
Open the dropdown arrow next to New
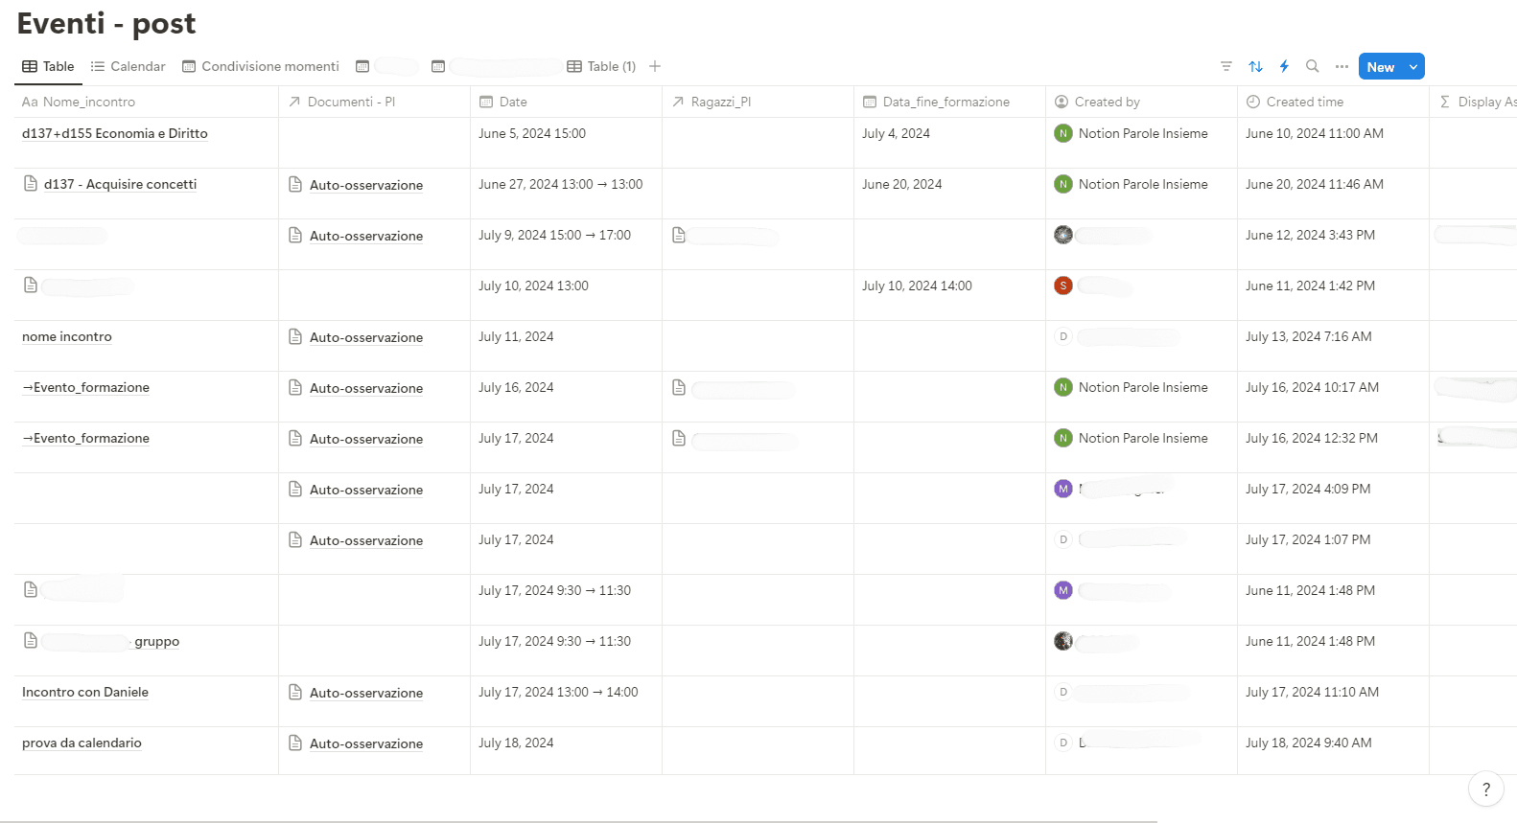click(x=1413, y=67)
